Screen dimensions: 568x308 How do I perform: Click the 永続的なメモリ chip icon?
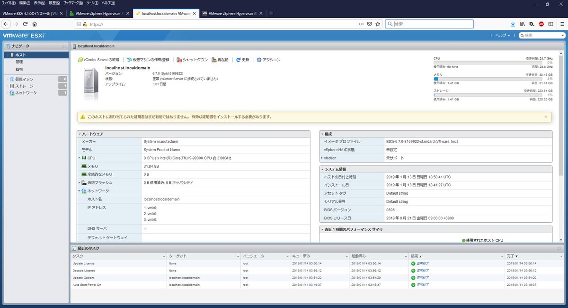(84, 174)
